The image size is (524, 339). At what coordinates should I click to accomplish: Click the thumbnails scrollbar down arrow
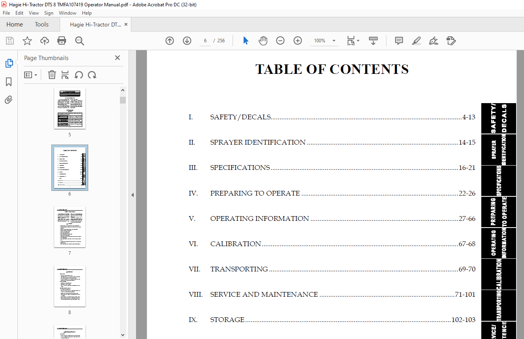point(123,335)
